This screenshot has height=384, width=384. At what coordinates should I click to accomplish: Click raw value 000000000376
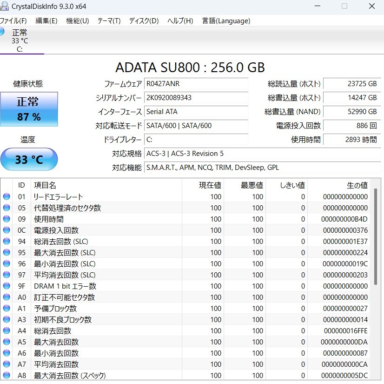(x=345, y=230)
